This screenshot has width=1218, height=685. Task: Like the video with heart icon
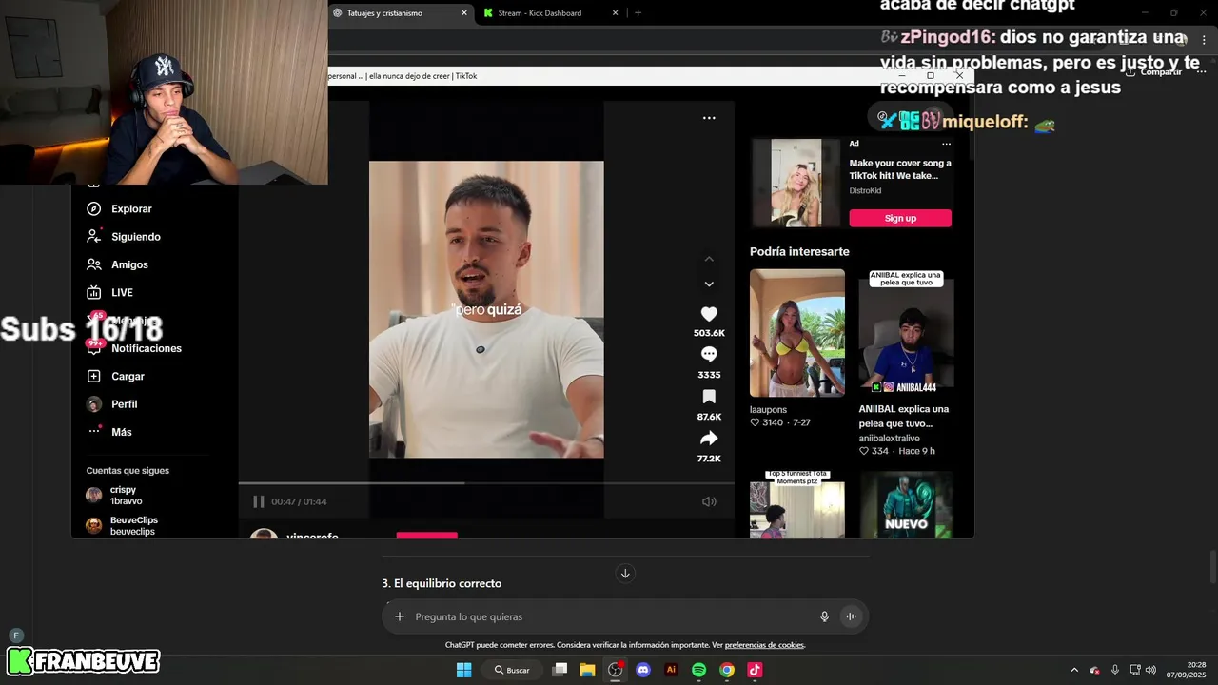[709, 314]
